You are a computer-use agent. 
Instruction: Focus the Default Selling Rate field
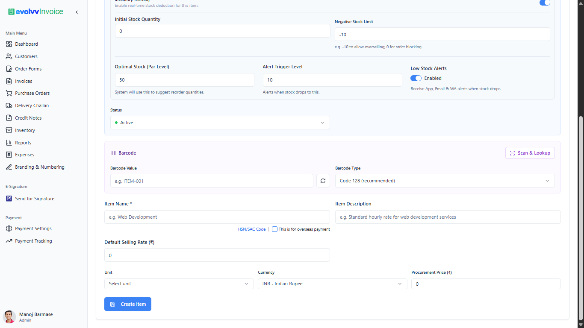[217, 255]
